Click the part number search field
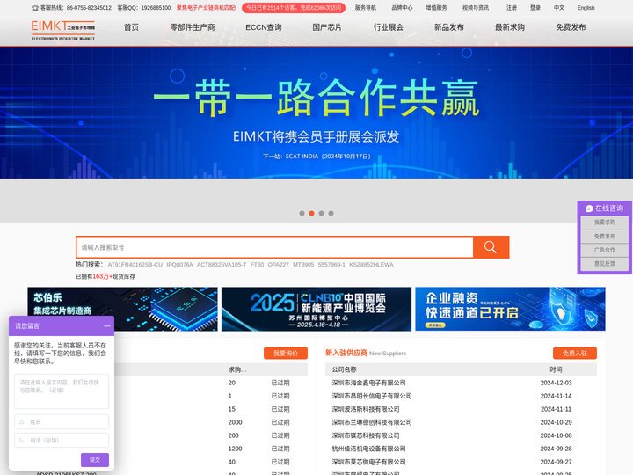633x475 pixels. (x=274, y=247)
